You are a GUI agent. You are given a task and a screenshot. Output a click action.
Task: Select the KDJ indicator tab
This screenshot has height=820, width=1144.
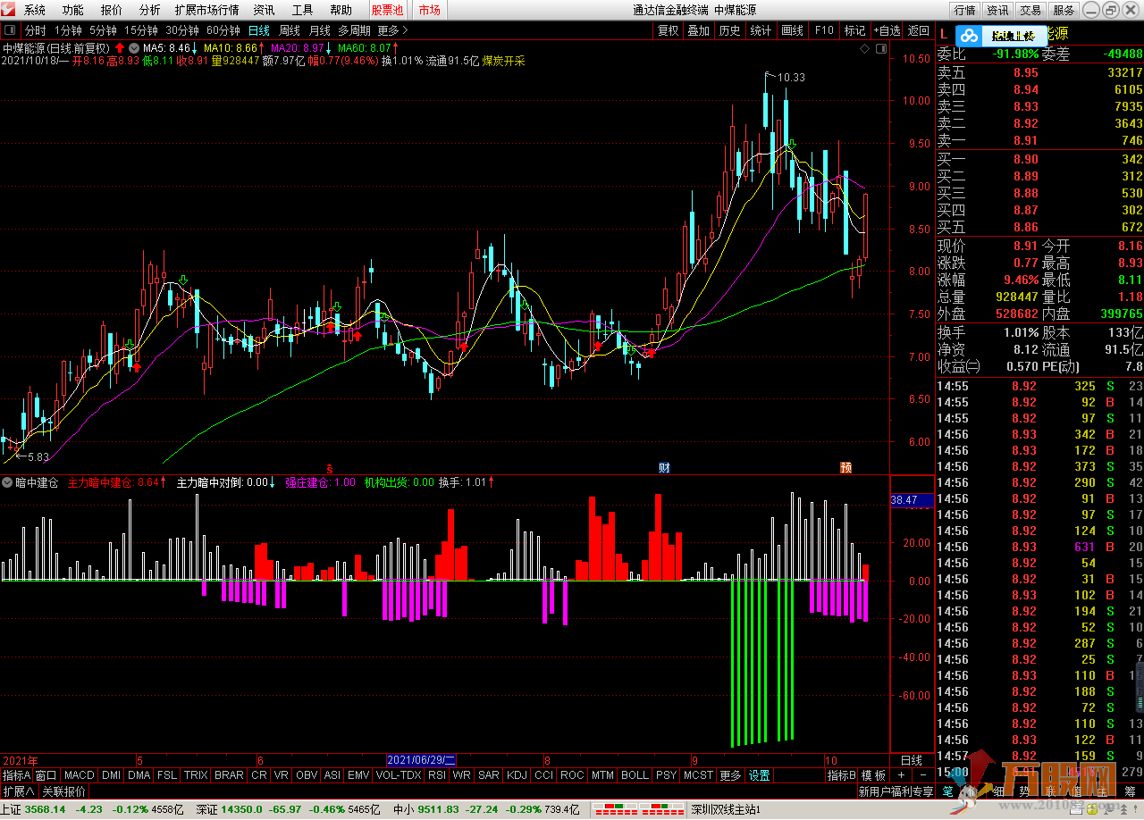(517, 775)
